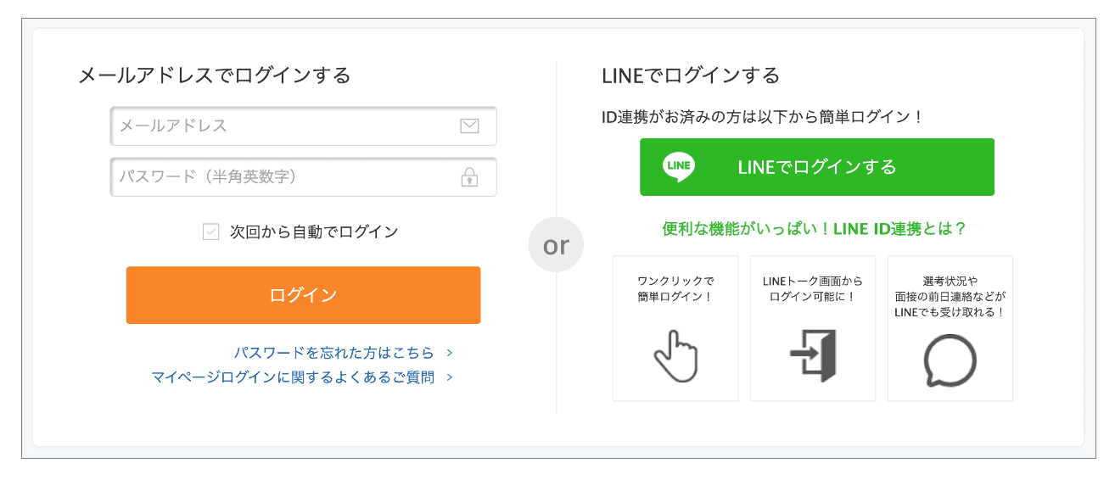Click the door-and-arrow login icon
Screen dimensions: 1115x480
[x=813, y=354]
